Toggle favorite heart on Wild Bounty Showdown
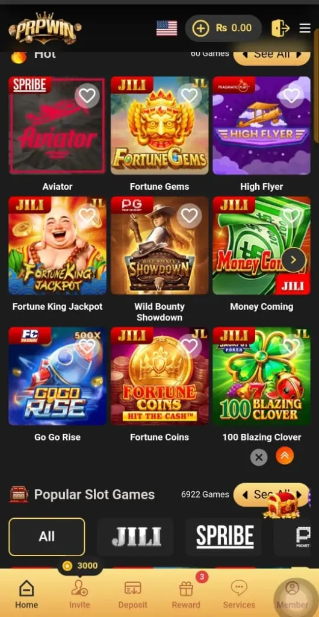Image resolution: width=319 pixels, height=617 pixels. click(x=190, y=215)
